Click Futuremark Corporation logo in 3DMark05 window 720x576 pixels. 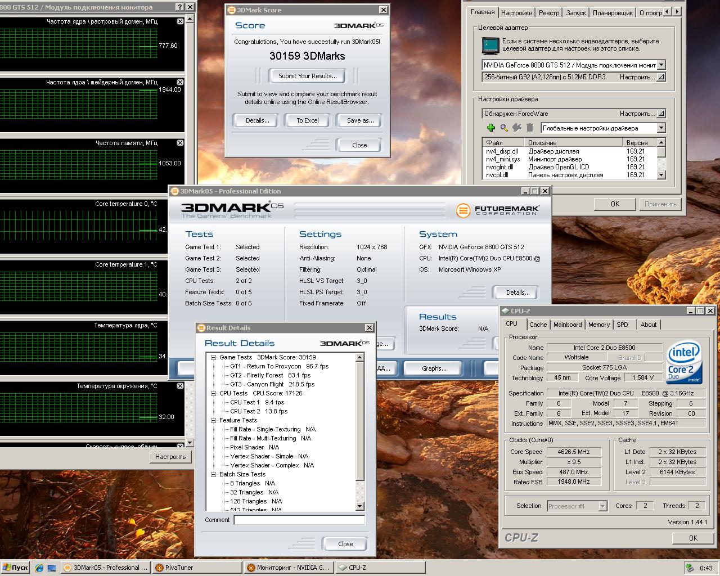(x=498, y=210)
